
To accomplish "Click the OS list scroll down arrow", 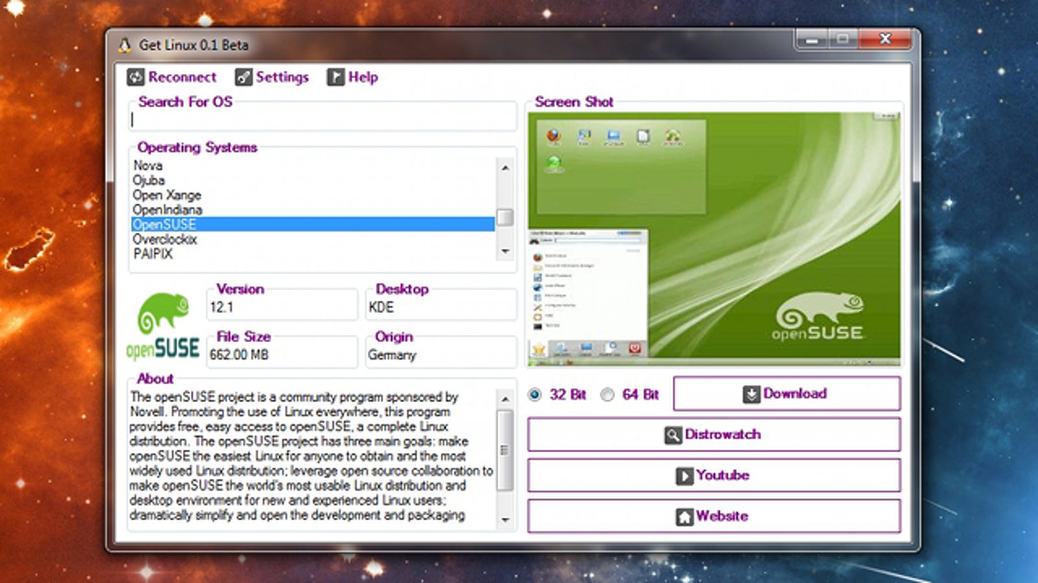I will tap(505, 251).
